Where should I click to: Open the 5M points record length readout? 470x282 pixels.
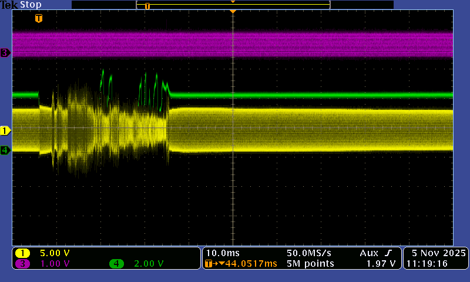(x=310, y=264)
